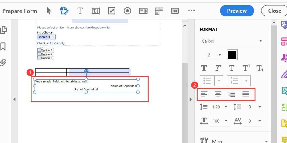Add a dropdown list field from toolbar
This screenshot has height=143, width=287.
(x=159, y=11)
